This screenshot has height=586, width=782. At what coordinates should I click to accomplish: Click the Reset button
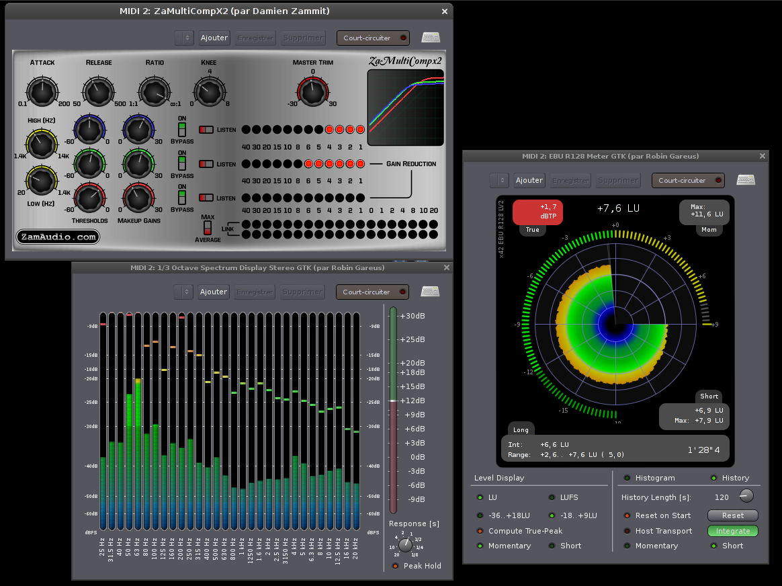coord(732,515)
